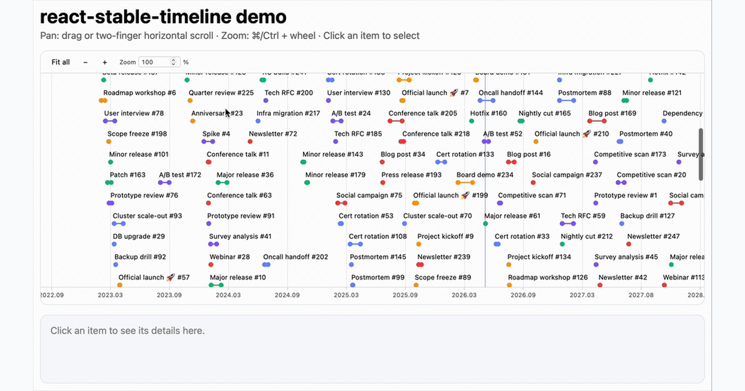The height and width of the screenshot is (391, 745).
Task: Select Prototype review #76 item
Action: (144, 195)
